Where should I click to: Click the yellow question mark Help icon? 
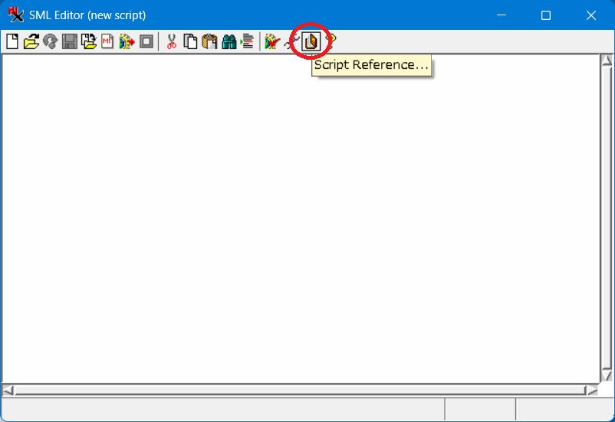331,41
